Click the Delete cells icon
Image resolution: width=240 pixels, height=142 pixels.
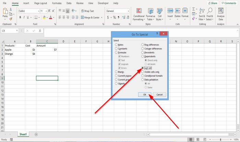point(178,11)
